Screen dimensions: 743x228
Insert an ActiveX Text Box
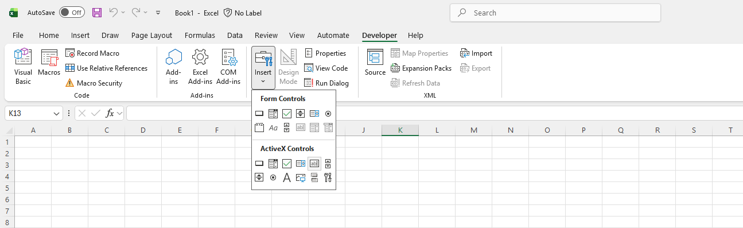pyautogui.click(x=314, y=164)
